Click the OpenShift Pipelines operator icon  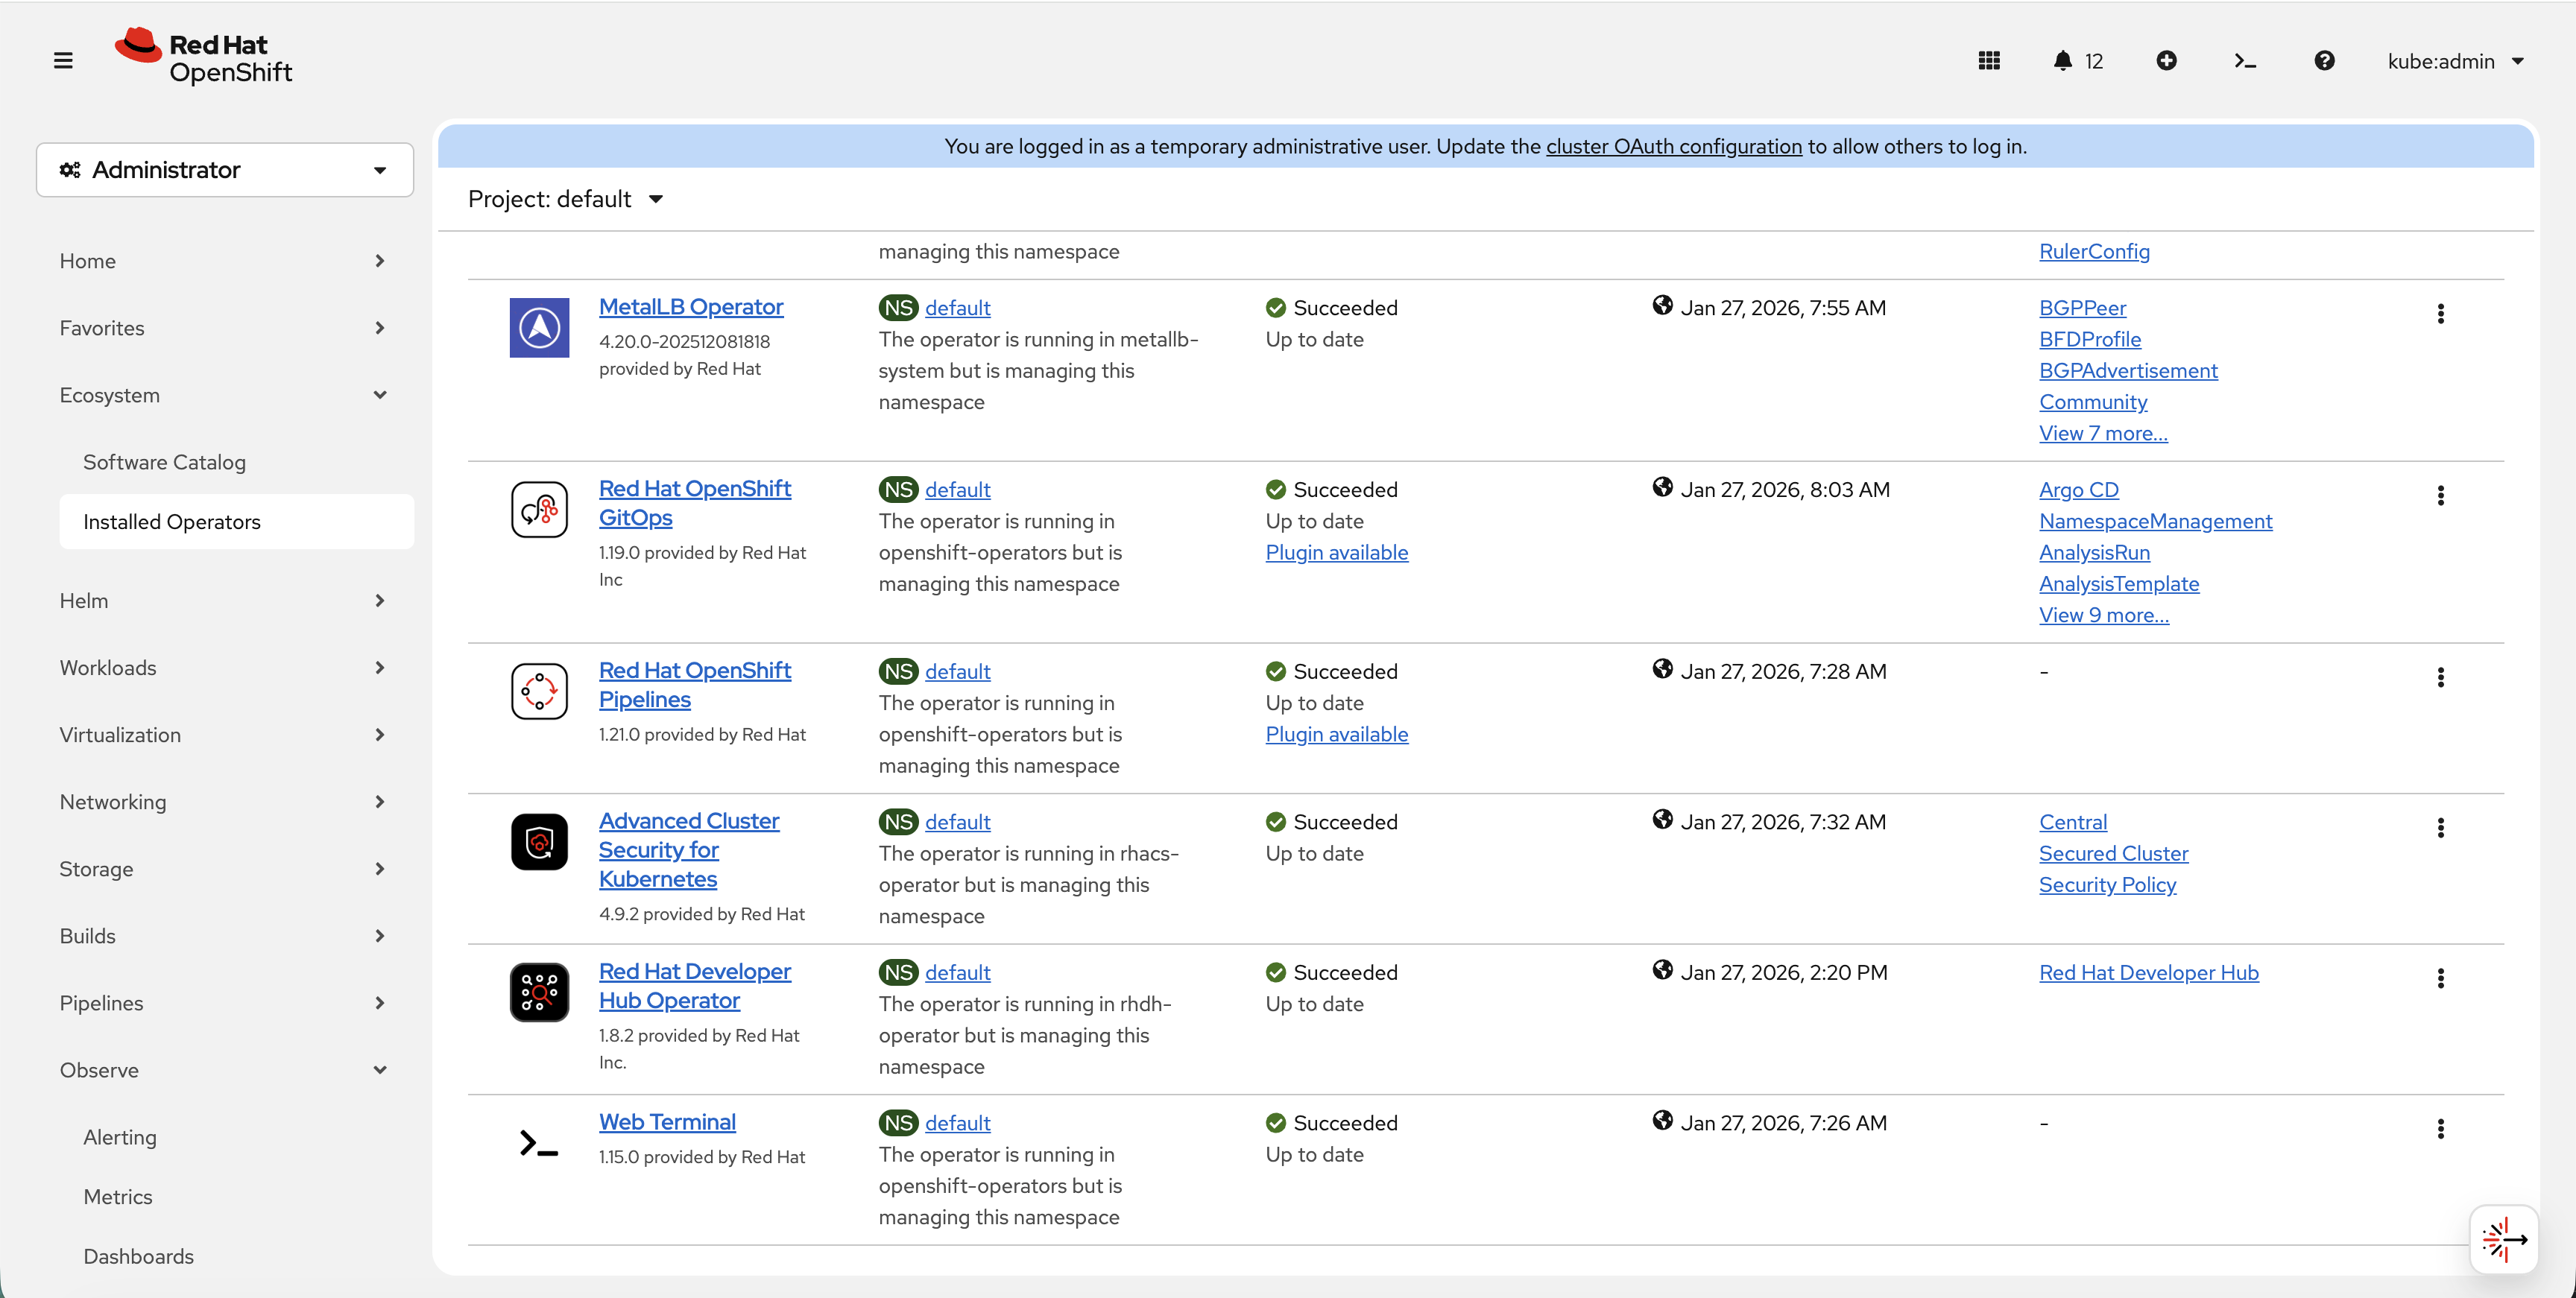click(x=539, y=690)
